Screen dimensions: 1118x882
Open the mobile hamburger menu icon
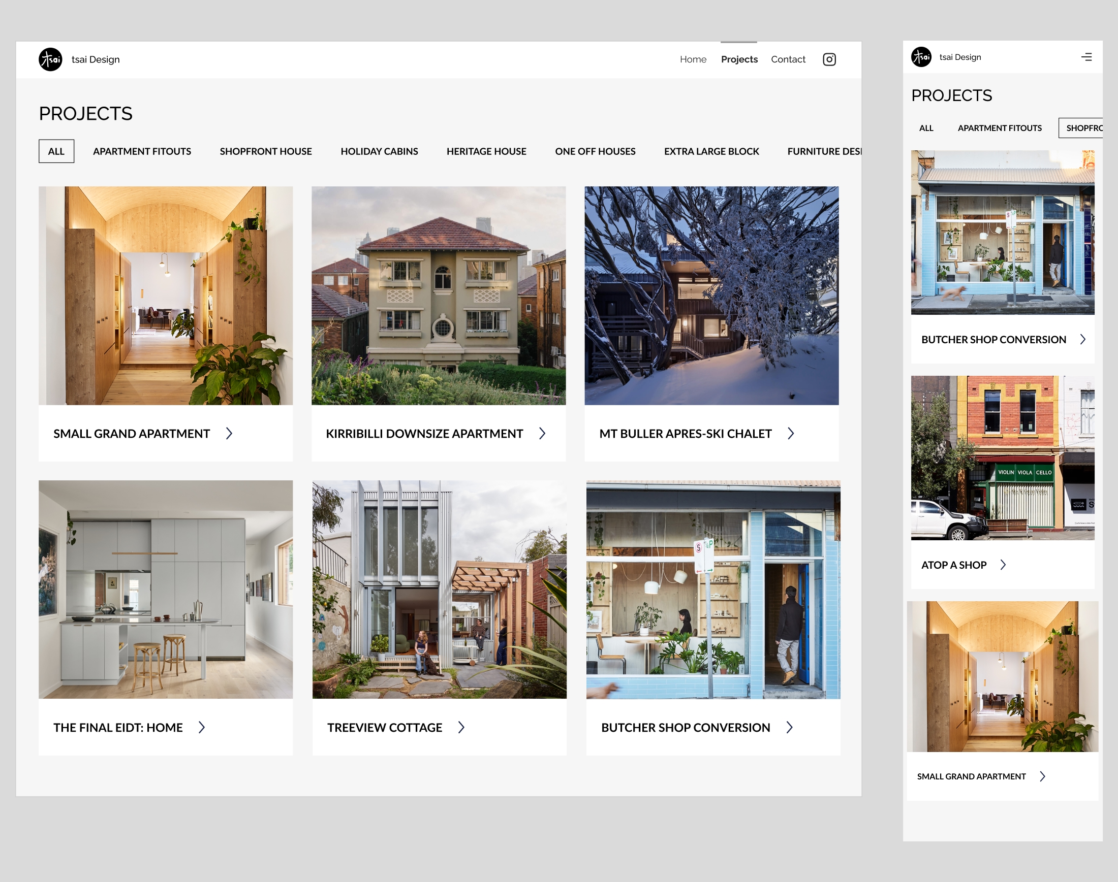[1086, 57]
